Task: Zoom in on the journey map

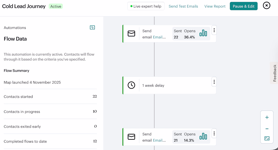Action: point(267,118)
